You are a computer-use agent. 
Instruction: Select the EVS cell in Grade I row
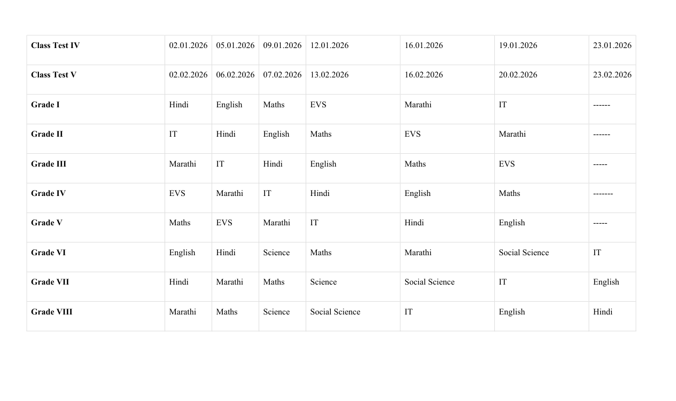(318, 105)
